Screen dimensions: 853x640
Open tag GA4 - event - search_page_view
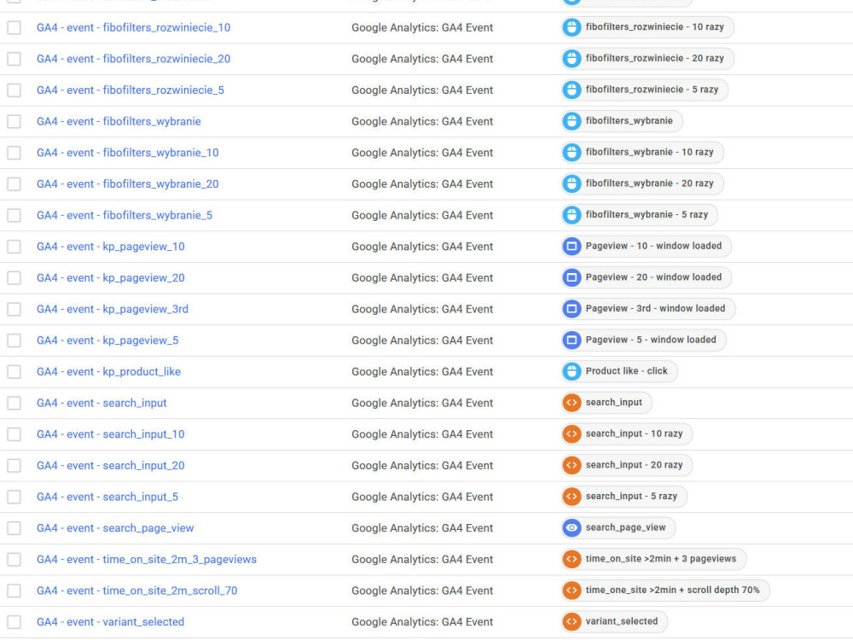coord(115,528)
